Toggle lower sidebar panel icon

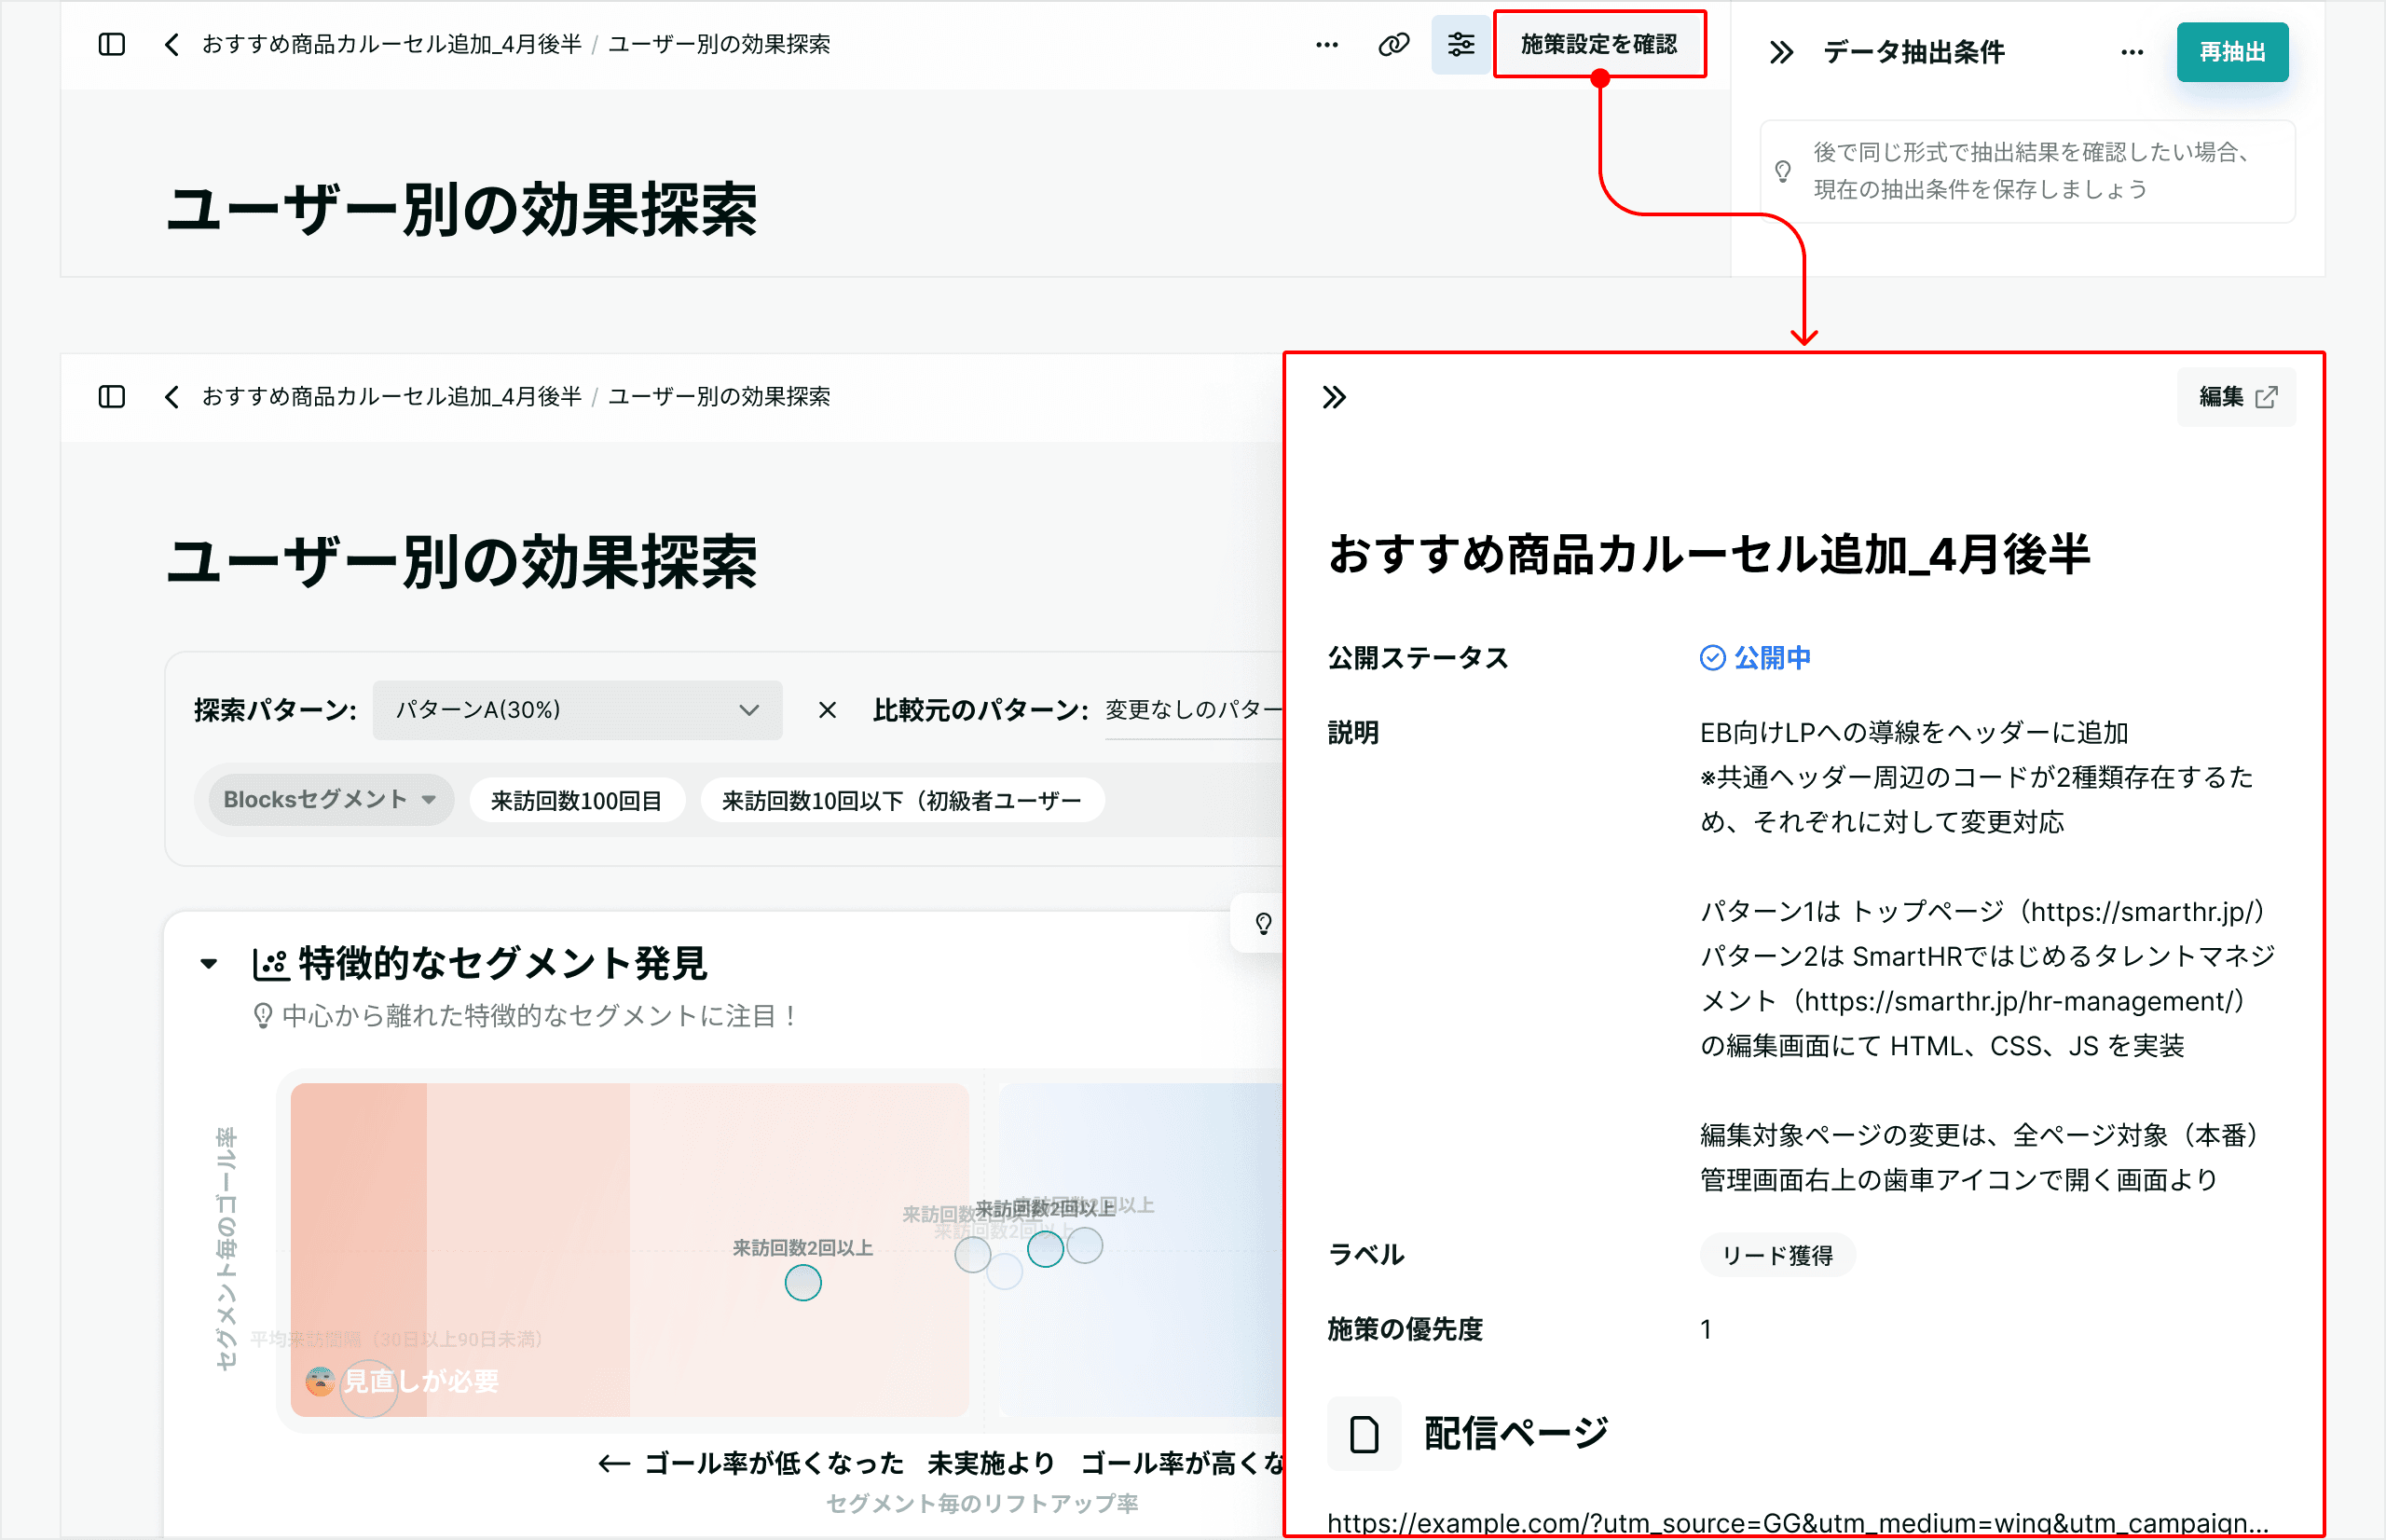click(112, 397)
